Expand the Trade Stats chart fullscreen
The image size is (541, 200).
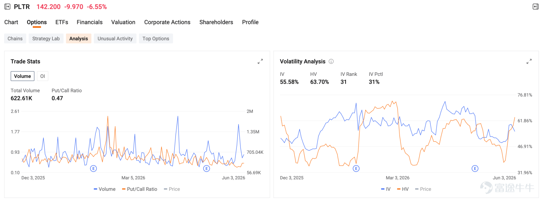click(260, 61)
